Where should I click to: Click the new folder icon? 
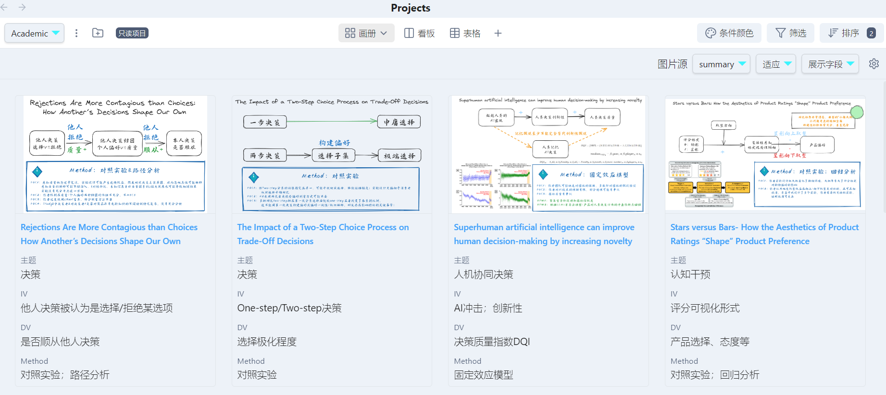tap(98, 33)
